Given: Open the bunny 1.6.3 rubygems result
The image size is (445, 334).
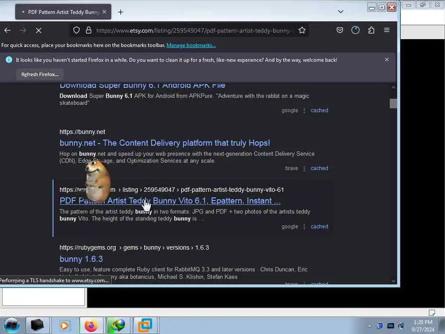Looking at the screenshot, I should [81, 259].
